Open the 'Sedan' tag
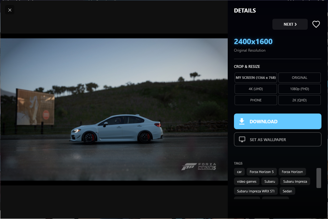The image size is (328, 219). pyautogui.click(x=287, y=191)
